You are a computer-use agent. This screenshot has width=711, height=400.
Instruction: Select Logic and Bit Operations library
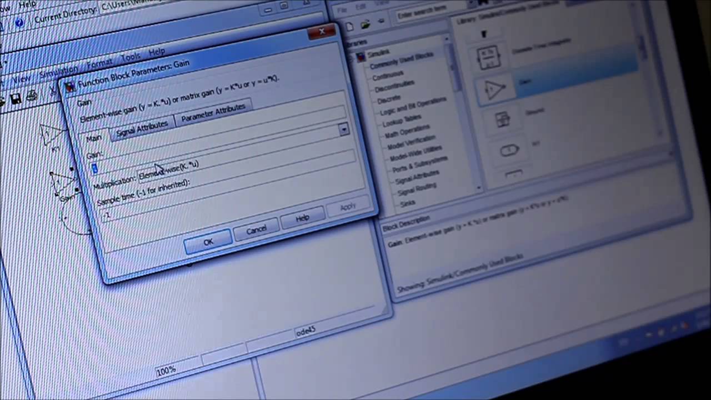[413, 107]
